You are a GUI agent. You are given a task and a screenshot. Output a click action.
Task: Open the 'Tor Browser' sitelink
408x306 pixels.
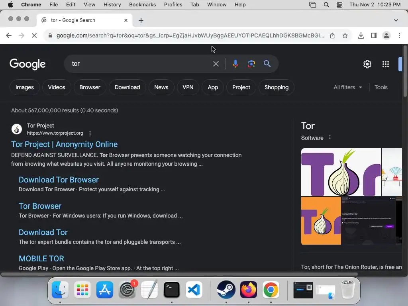[40, 206]
